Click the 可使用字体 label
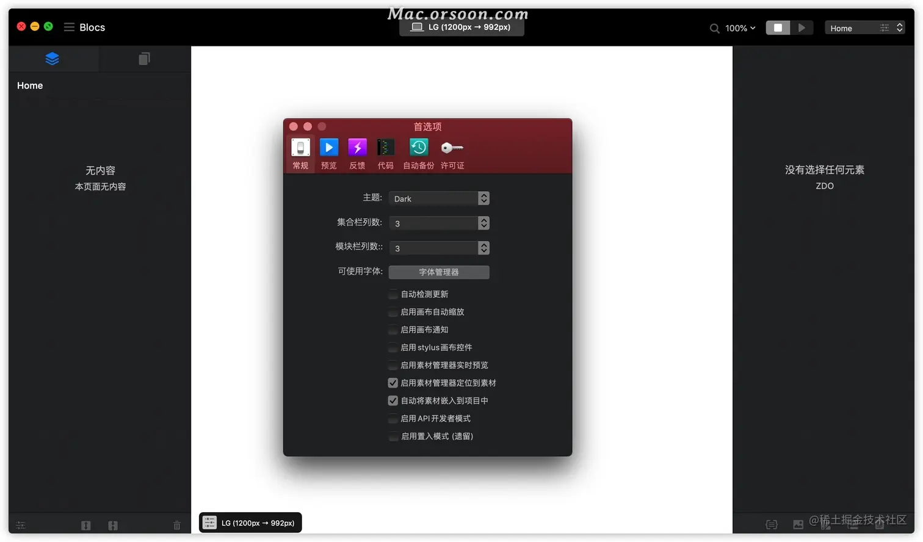 (x=360, y=271)
